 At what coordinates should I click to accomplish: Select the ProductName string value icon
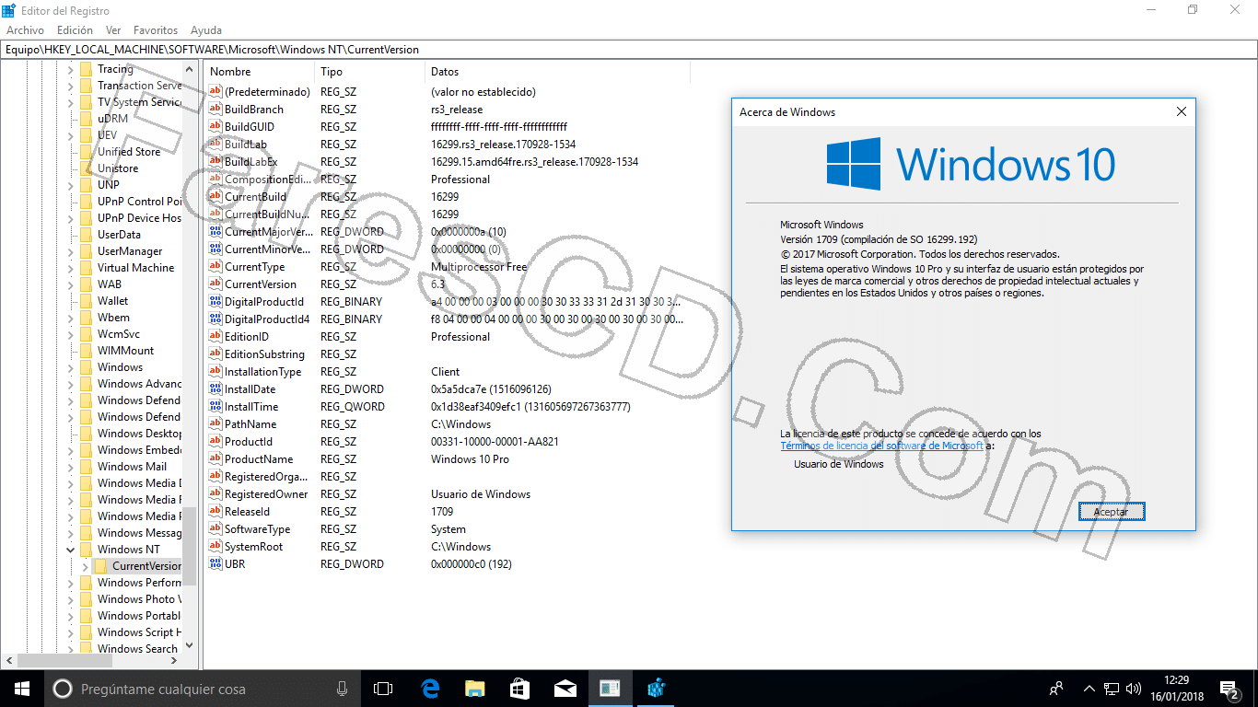point(215,459)
